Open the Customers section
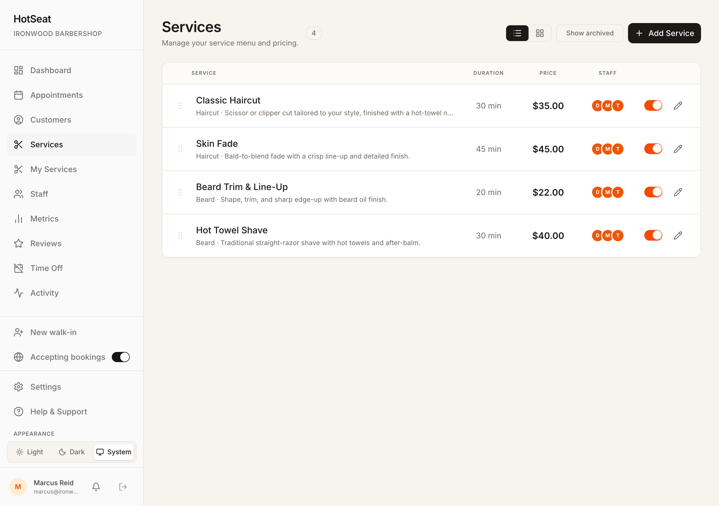Screen dimensions: 719x506 [71, 120]
